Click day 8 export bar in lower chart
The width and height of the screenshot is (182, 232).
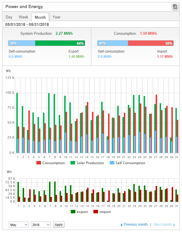pos(55,191)
